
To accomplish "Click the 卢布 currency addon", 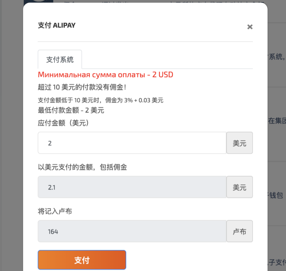I will click(x=240, y=231).
